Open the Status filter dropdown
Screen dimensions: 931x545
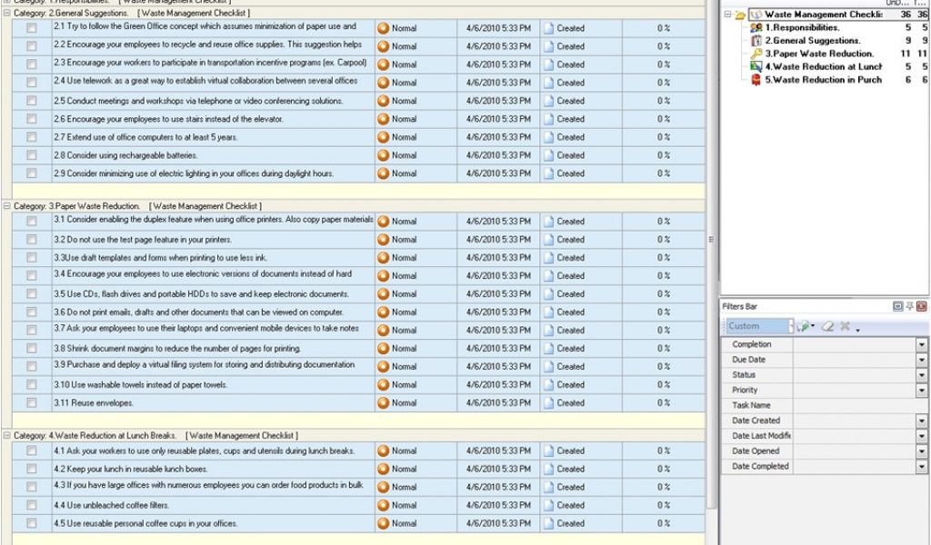pyautogui.click(x=924, y=374)
